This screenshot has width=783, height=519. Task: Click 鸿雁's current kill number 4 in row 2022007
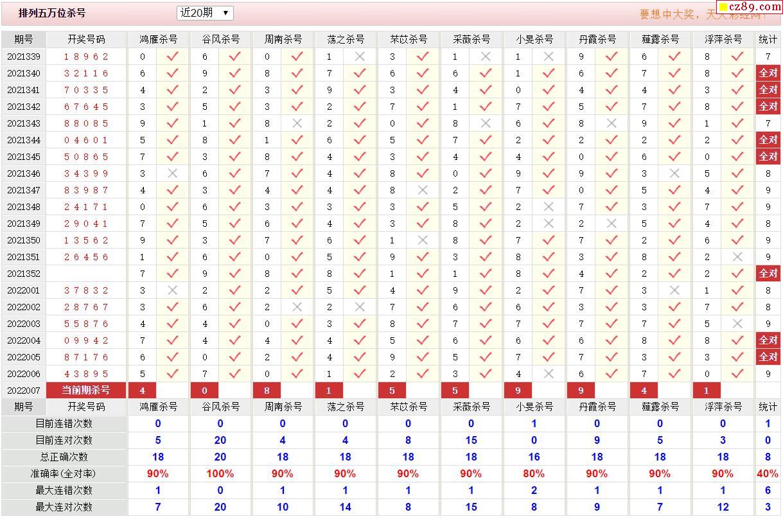(143, 391)
